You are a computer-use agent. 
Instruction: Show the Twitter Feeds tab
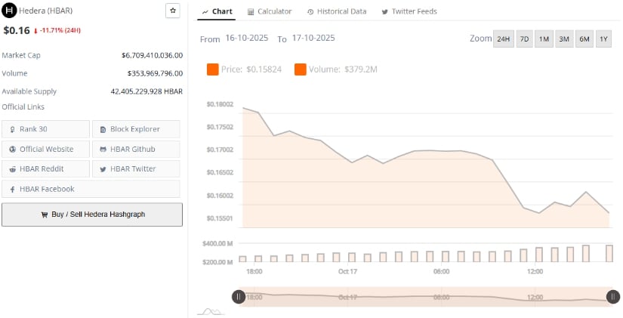(x=409, y=11)
